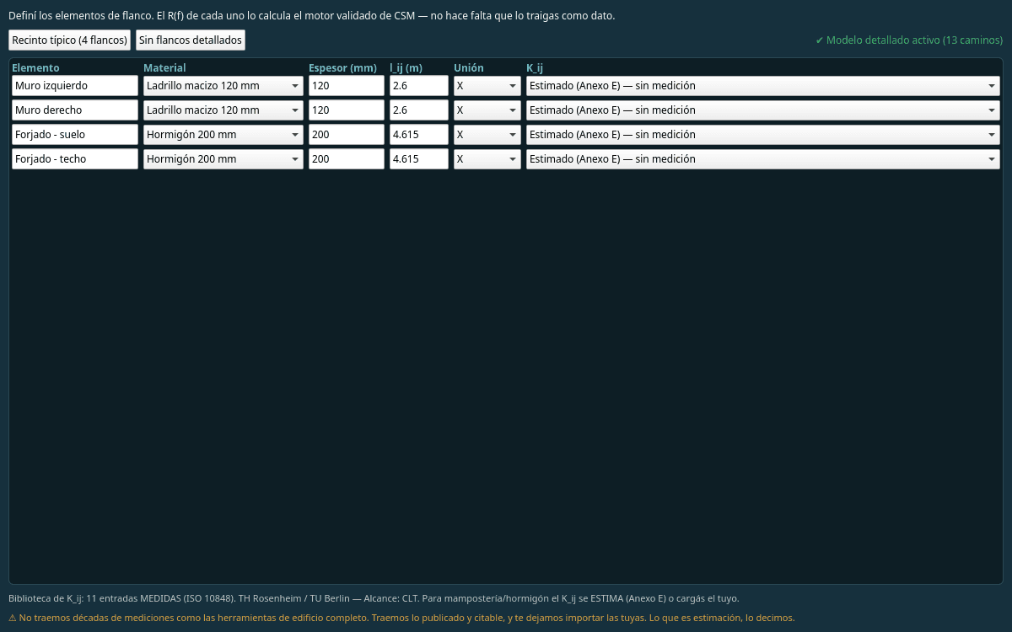Click the 'Elemento' column header

coord(35,67)
